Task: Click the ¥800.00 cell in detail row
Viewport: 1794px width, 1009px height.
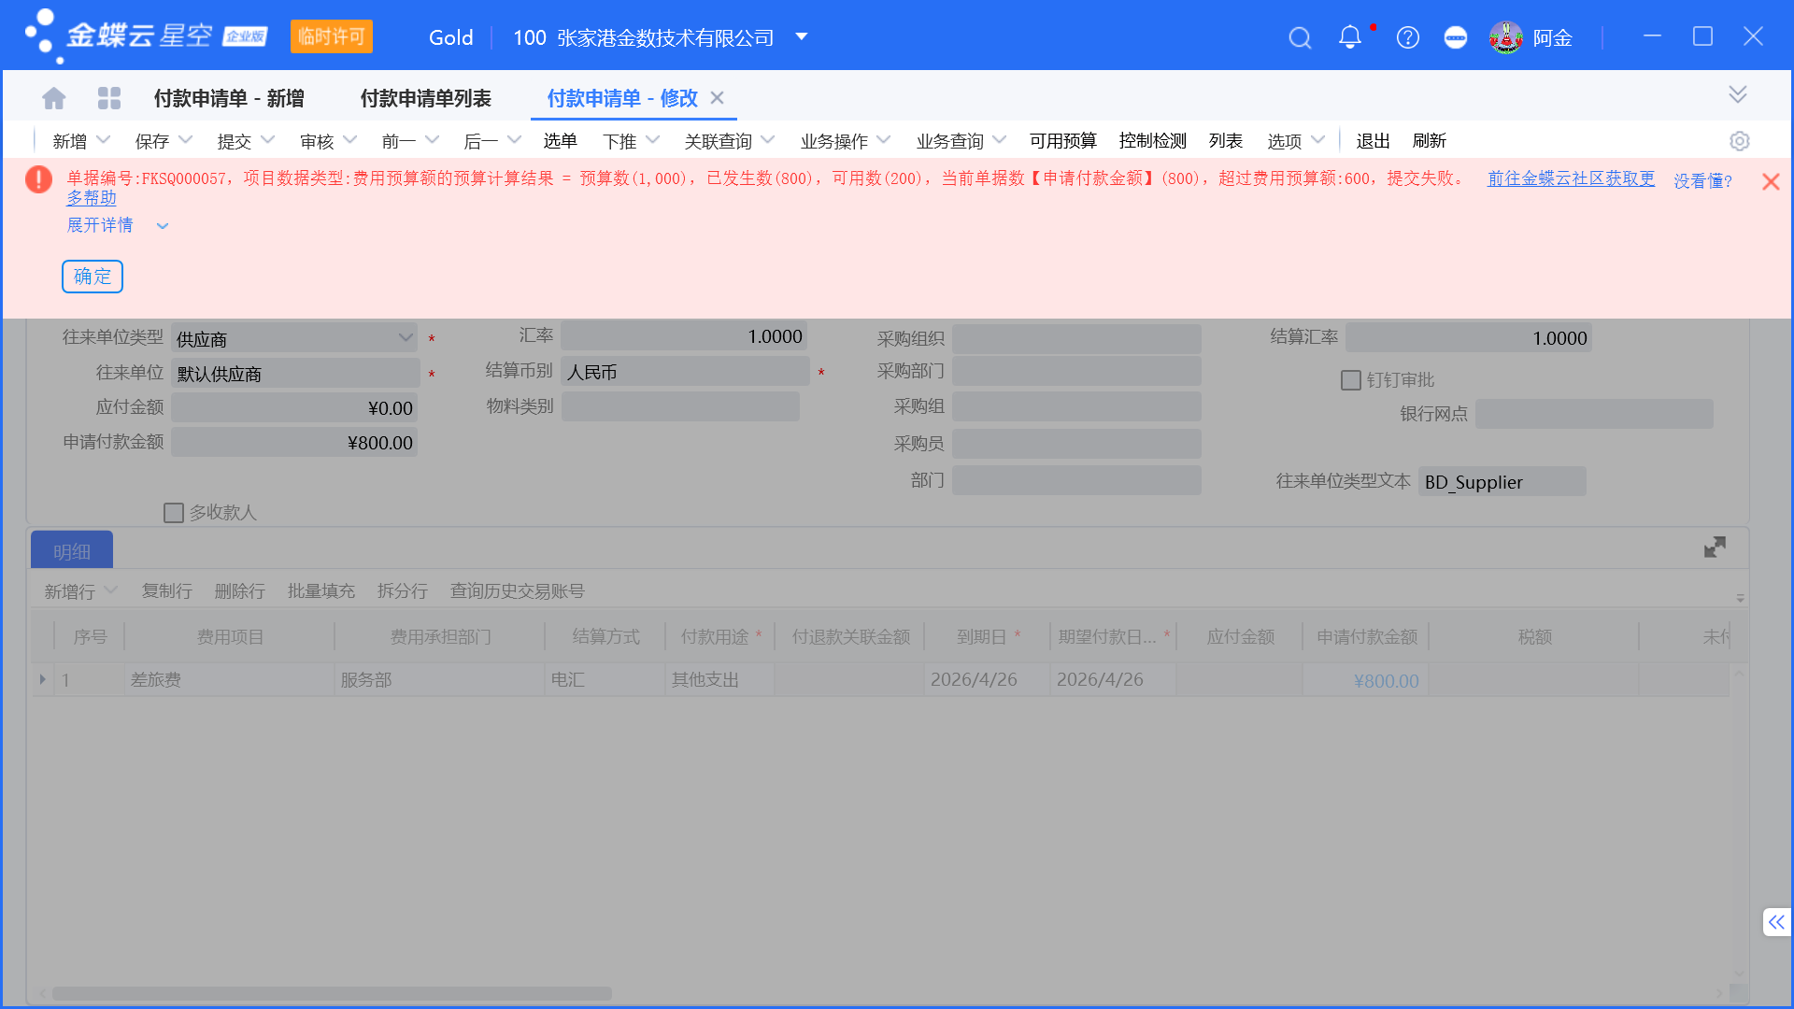Action: pyautogui.click(x=1365, y=680)
